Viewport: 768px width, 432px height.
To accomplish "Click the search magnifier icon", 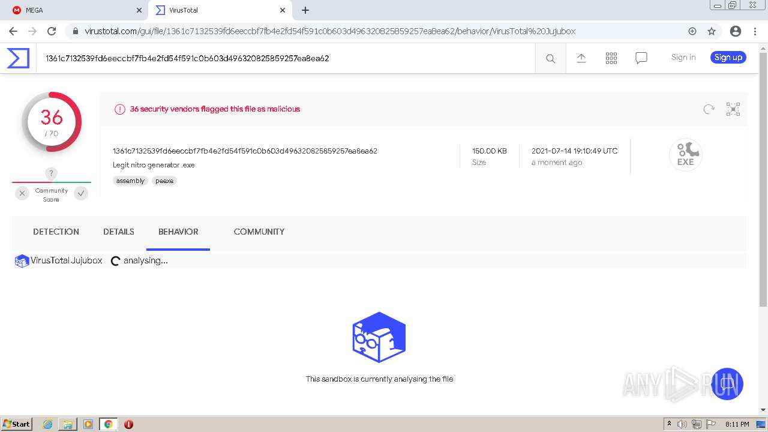I will [x=550, y=58].
